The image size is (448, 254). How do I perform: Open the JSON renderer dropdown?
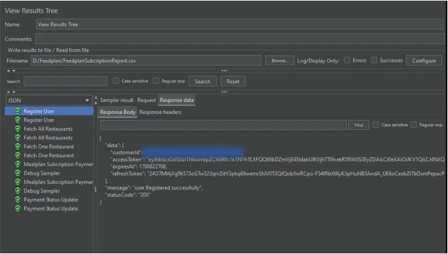(x=49, y=100)
